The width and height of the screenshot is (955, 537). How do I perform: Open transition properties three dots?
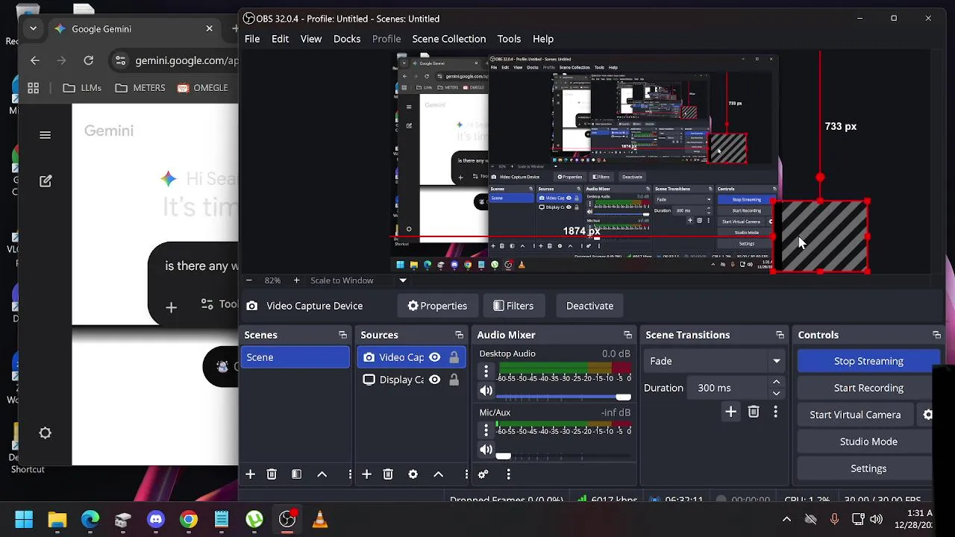(775, 412)
